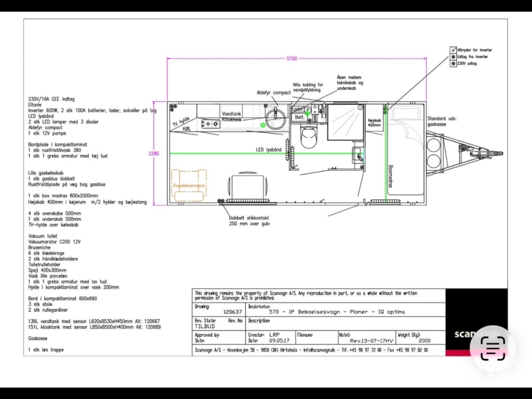Click the Afbryder for inverter legend symbol

[453, 51]
